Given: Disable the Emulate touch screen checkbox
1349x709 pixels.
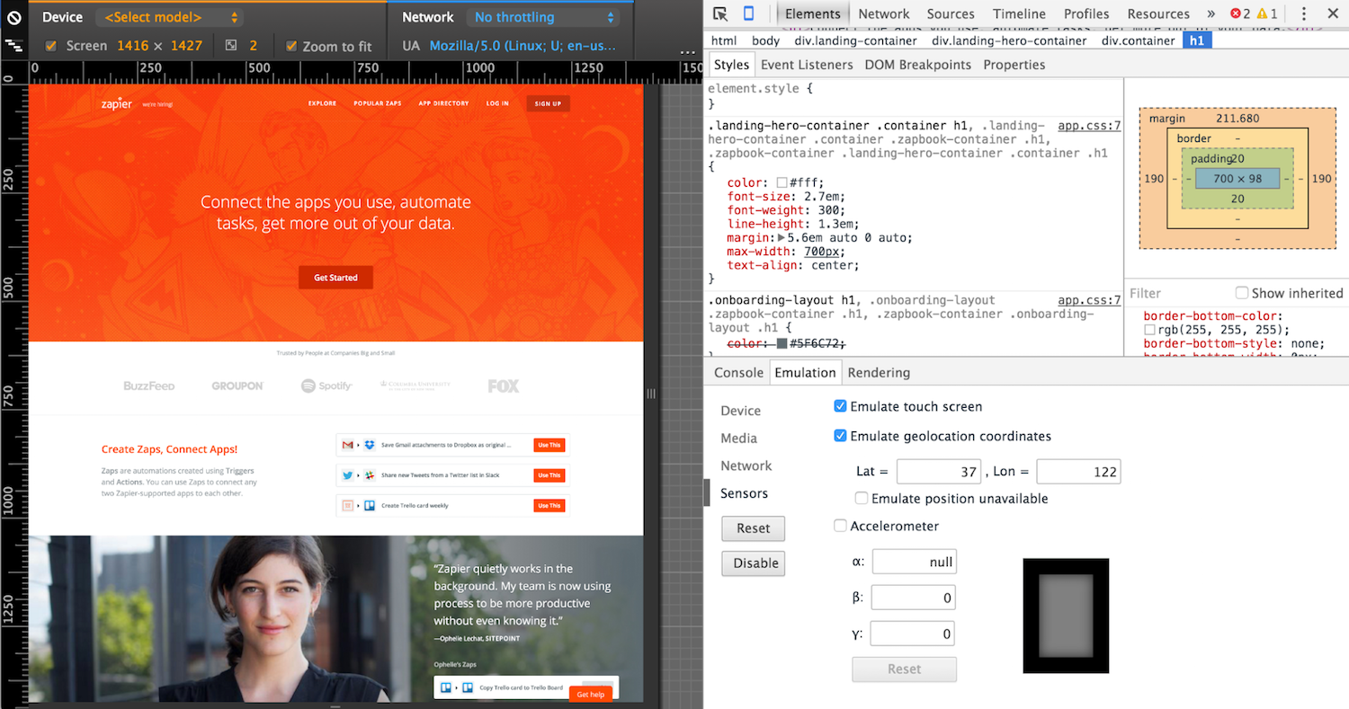Looking at the screenshot, I should point(840,405).
